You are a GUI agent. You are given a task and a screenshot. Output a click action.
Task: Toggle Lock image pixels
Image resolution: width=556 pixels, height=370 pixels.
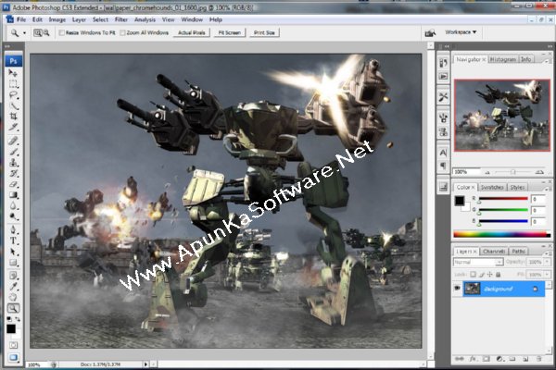point(482,274)
